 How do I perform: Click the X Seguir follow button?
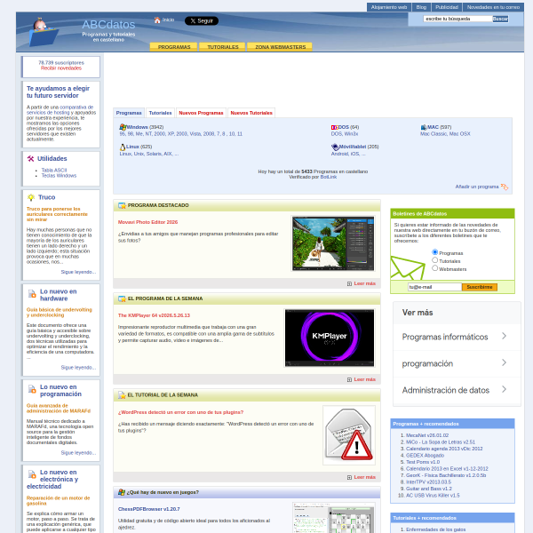[x=202, y=20]
